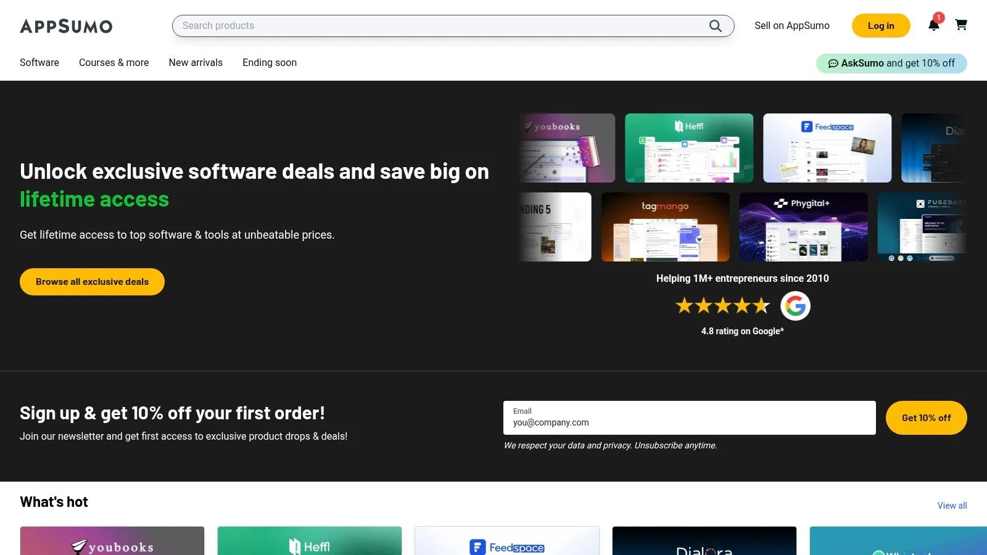Screen dimensions: 987x555
Task: Click the AskSumo chat bubble icon
Action: (x=833, y=63)
